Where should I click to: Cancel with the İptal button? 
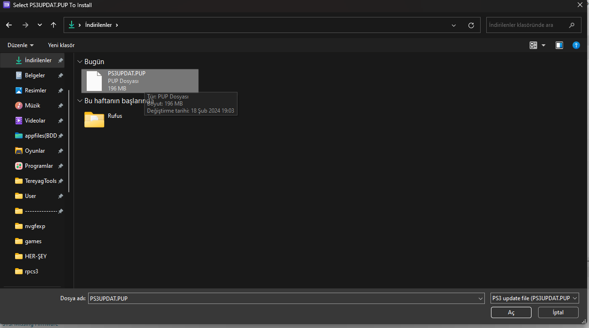(x=558, y=312)
